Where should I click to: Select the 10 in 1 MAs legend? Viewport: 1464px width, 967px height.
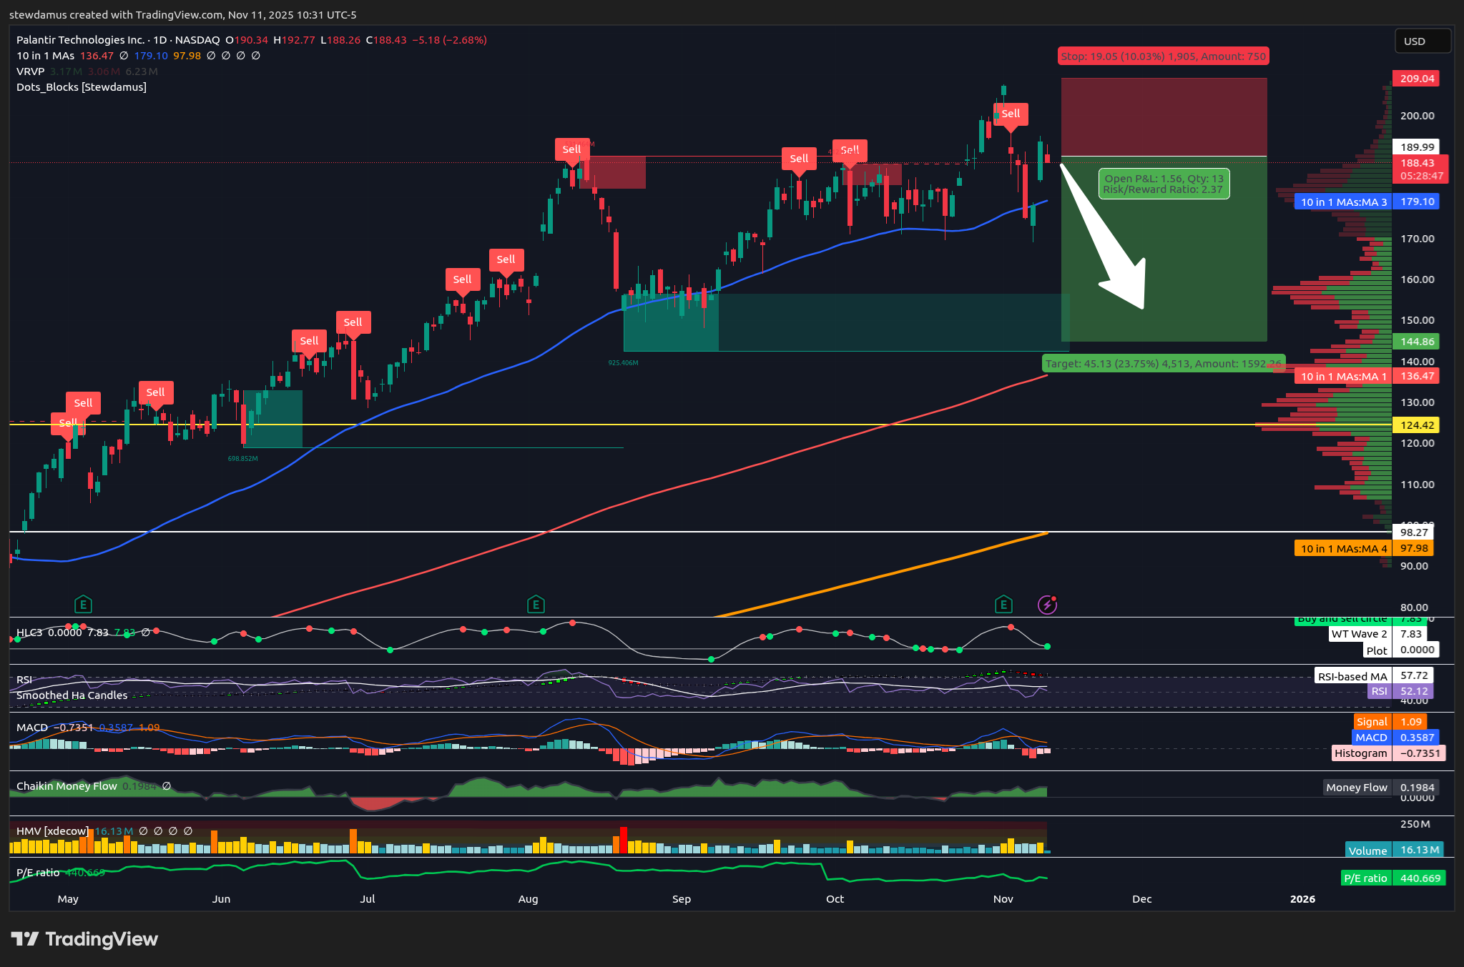[45, 56]
